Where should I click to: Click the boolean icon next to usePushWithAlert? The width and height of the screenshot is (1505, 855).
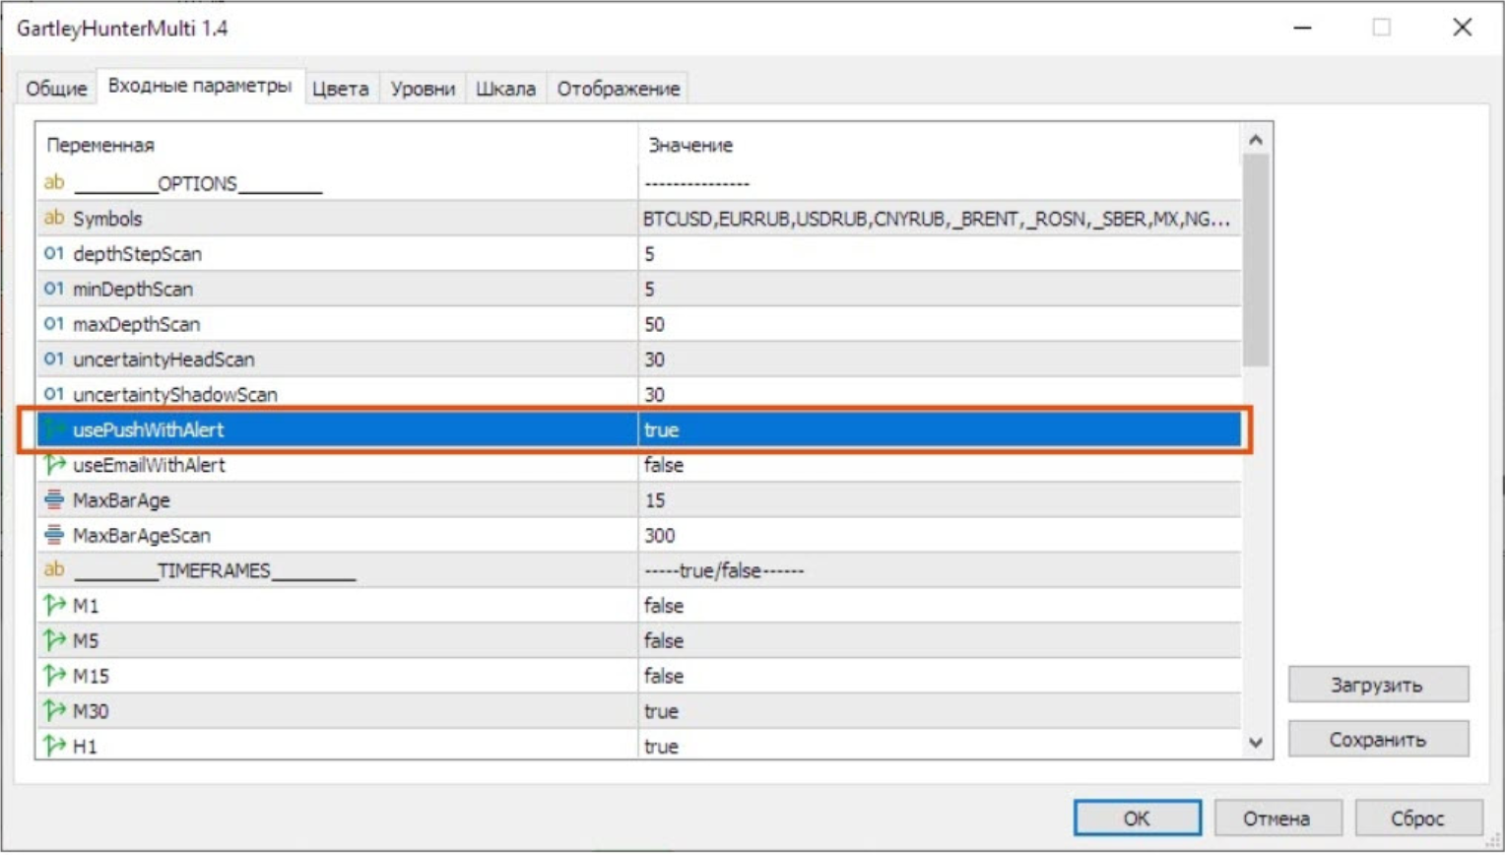pyautogui.click(x=54, y=429)
